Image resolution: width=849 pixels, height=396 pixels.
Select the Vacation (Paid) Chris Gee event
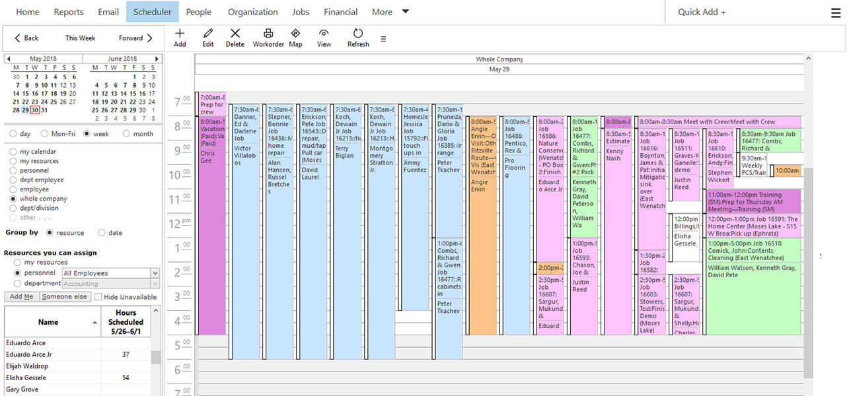[x=212, y=226]
